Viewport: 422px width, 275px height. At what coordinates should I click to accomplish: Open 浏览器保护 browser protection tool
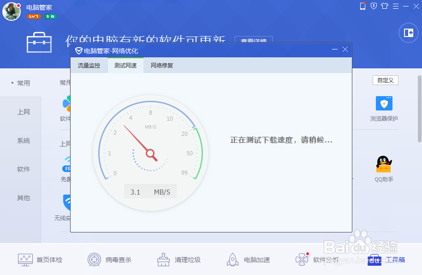coord(384,103)
